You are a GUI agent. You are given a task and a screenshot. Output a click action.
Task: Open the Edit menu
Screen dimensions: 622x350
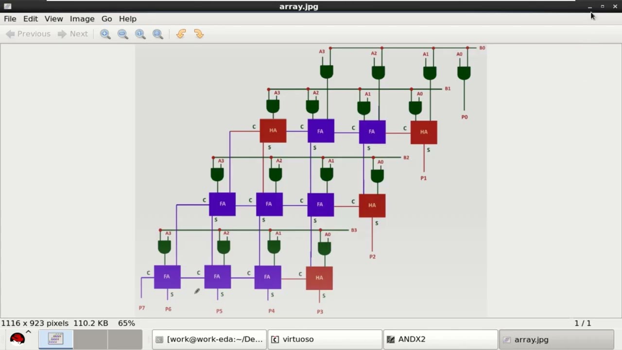coord(30,18)
